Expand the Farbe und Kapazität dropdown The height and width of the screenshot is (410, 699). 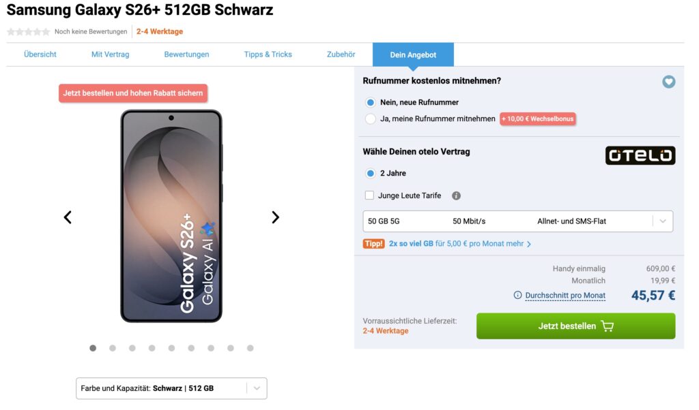pos(171,388)
